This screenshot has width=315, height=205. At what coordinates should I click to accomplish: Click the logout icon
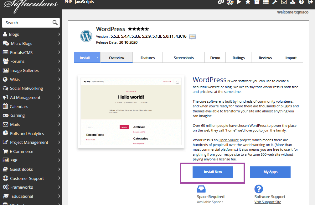tap(310, 2)
